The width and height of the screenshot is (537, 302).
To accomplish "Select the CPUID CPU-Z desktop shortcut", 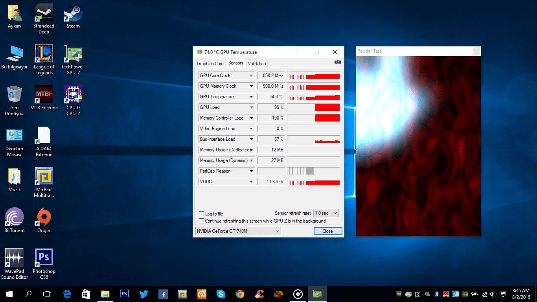I will (73, 101).
